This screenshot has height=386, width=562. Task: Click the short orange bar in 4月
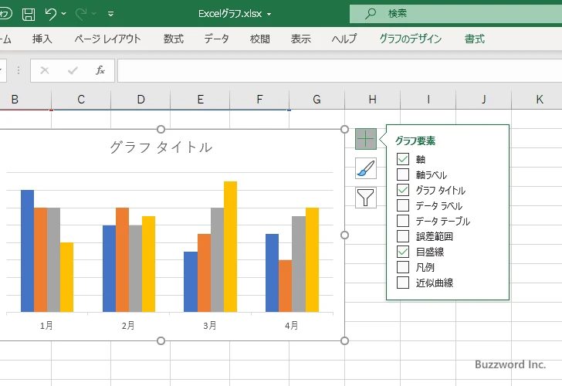click(x=286, y=286)
